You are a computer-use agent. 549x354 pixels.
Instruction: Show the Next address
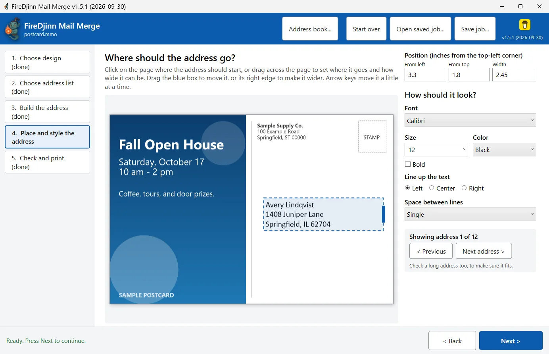[x=484, y=251]
